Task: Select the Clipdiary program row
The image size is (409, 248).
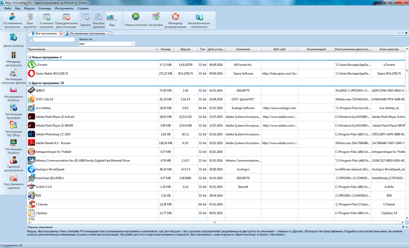Action: click(x=216, y=213)
